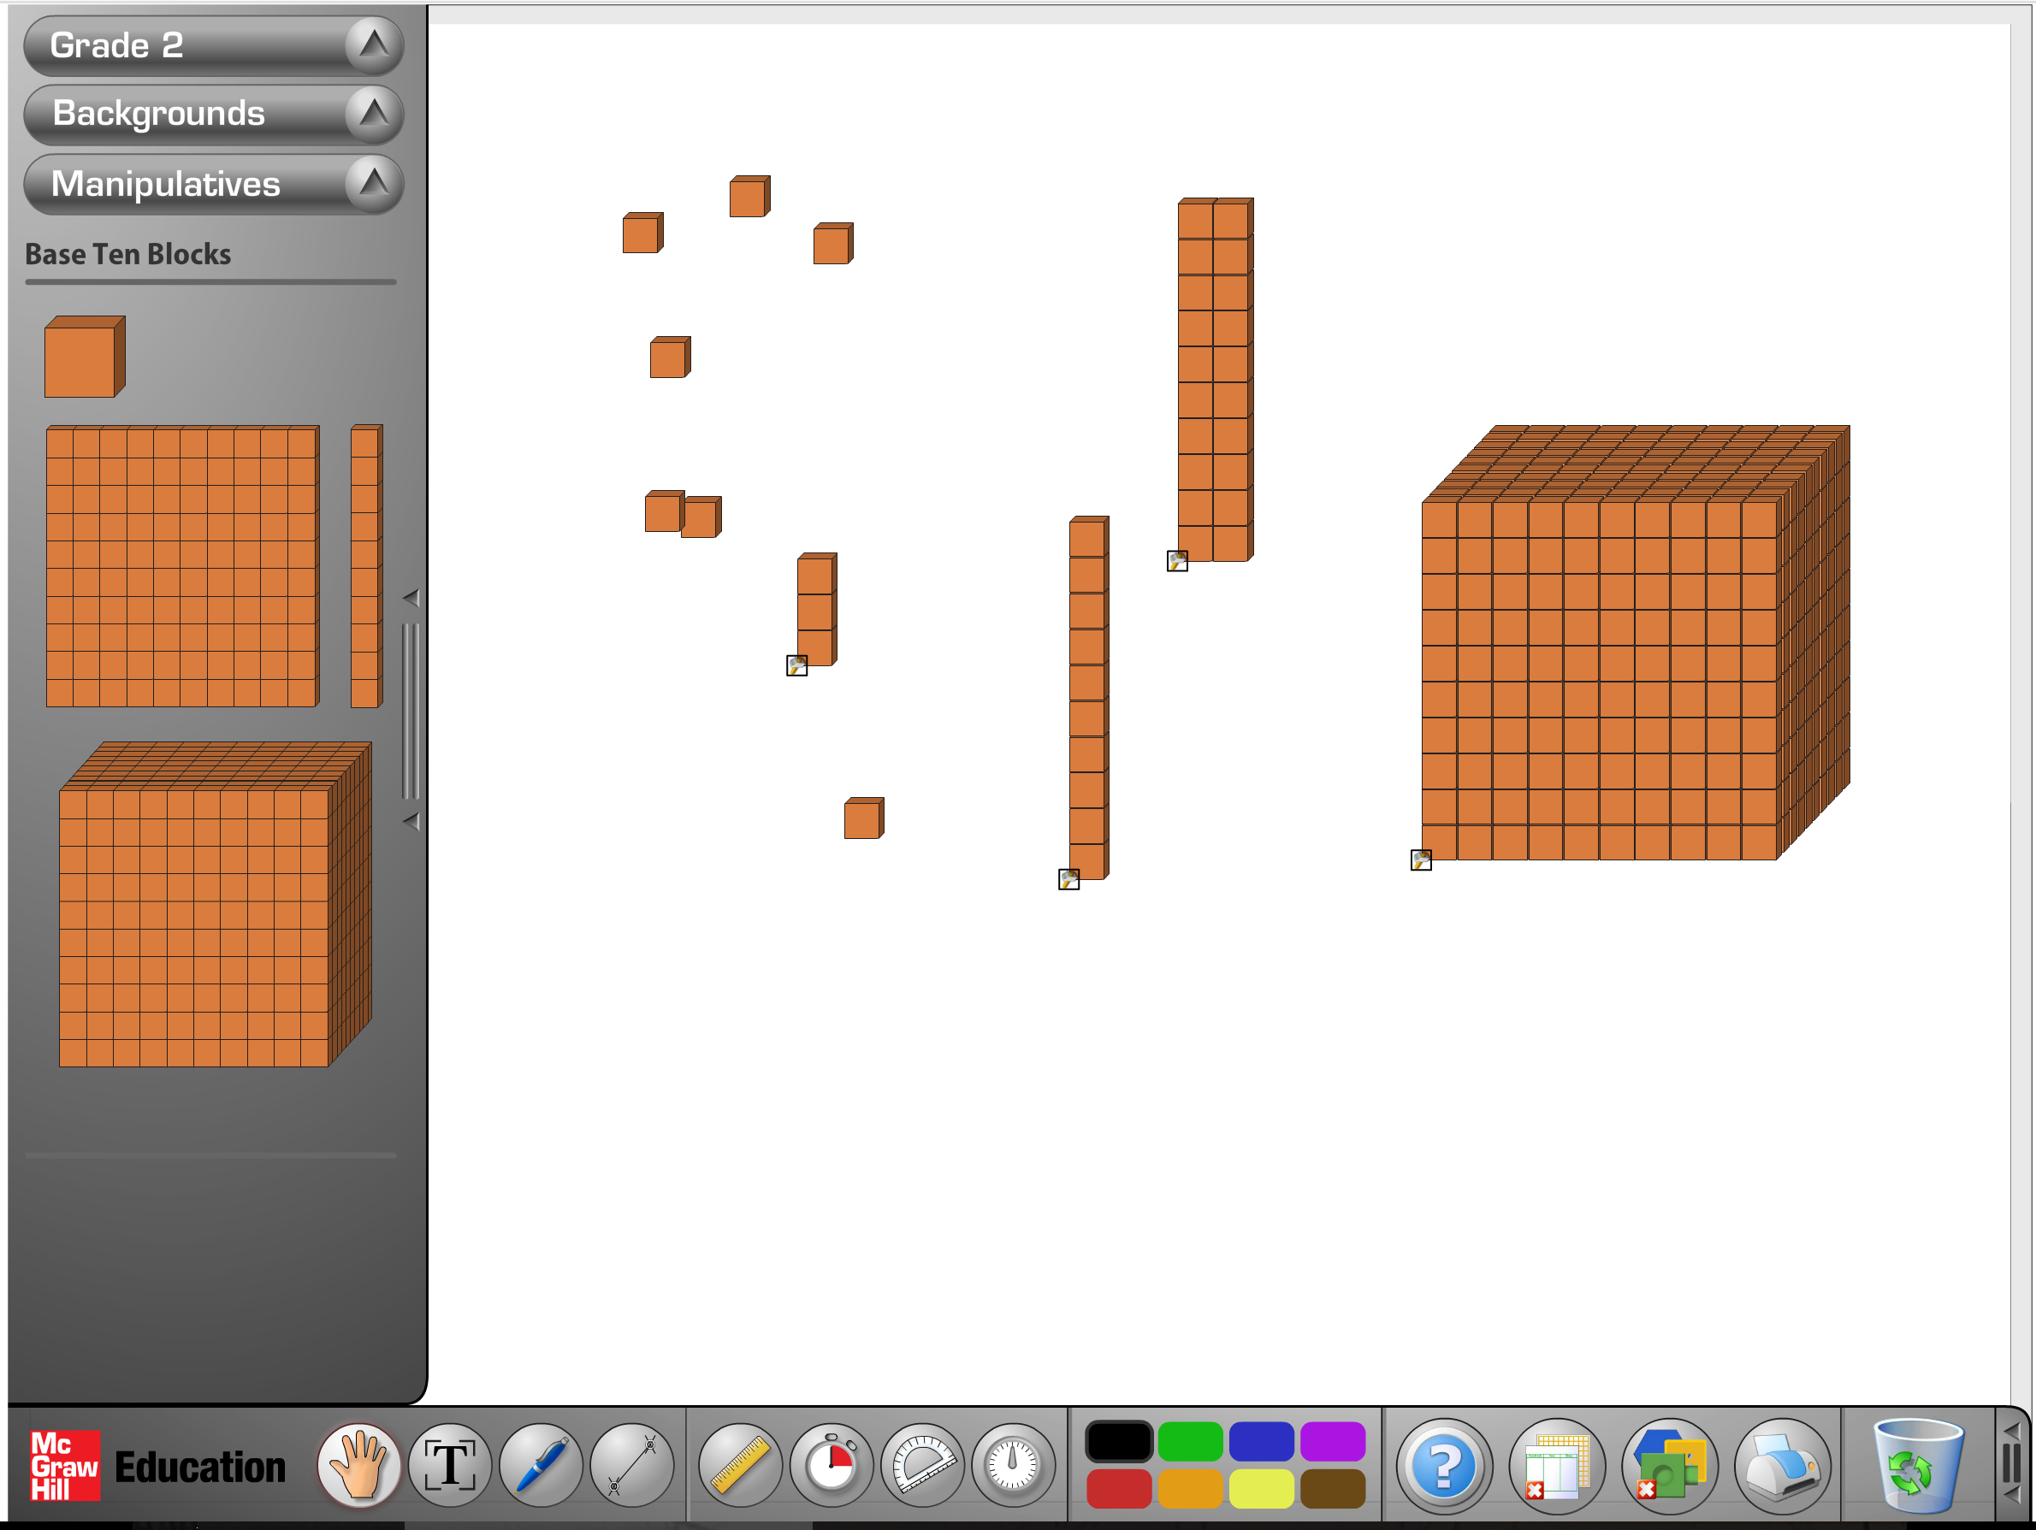Click the clear manipulatives shapes icon
The width and height of the screenshot is (2036, 1530).
point(1669,1466)
